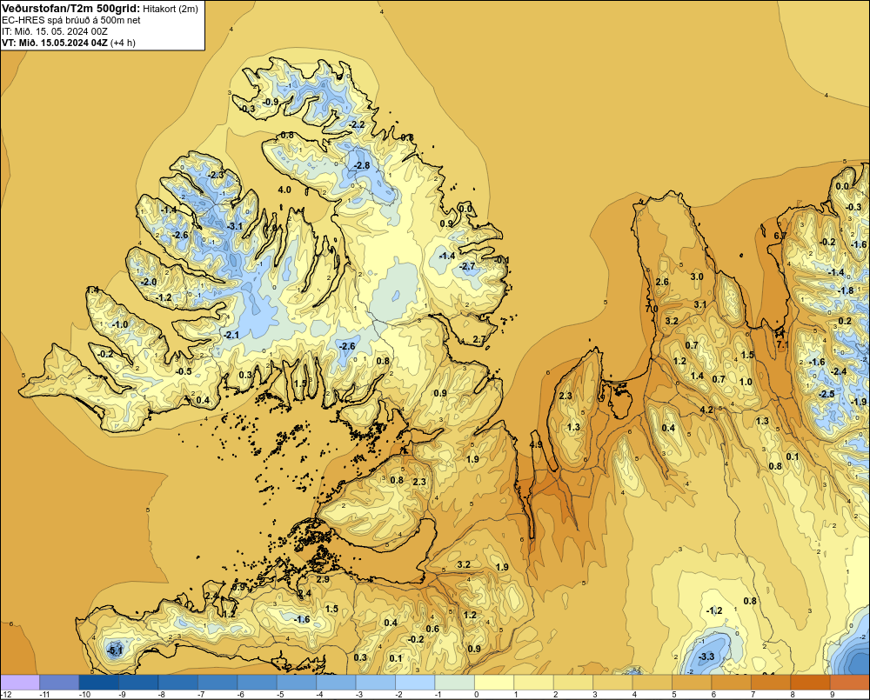The image size is (870, 700).
Task: Click the "4.2" temperature value on the map
Action: [x=706, y=410]
